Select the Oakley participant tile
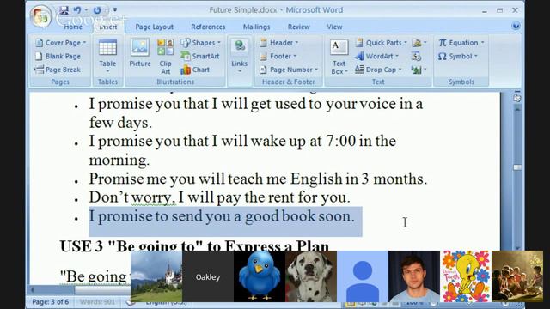This screenshot has width=550, height=309. click(x=208, y=276)
